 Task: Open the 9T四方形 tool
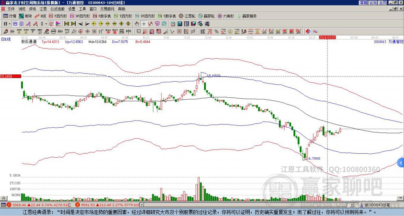pyautogui.click(x=145, y=16)
